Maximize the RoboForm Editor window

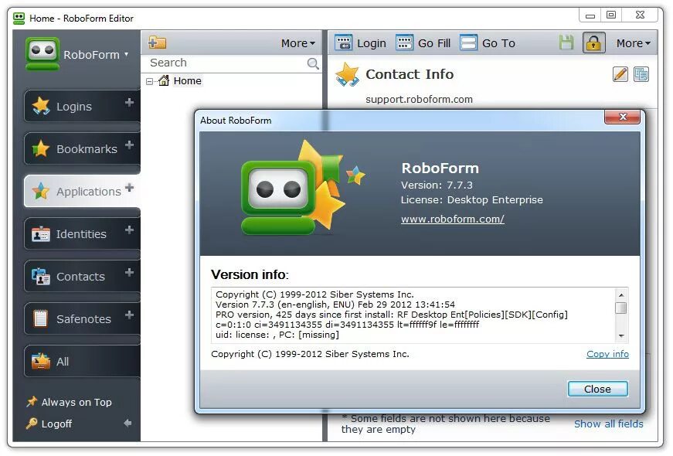point(611,15)
